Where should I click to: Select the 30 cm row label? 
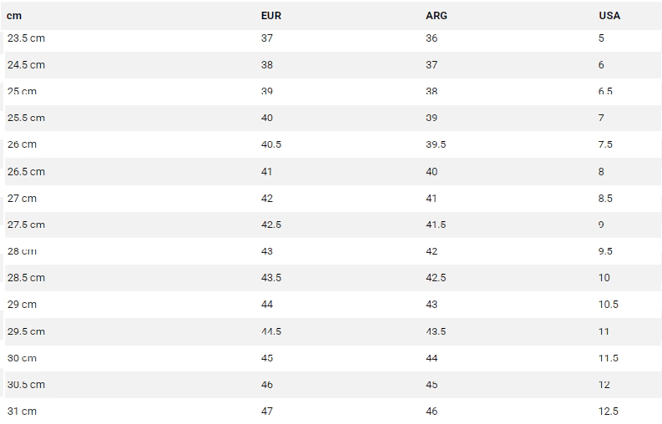pyautogui.click(x=22, y=358)
